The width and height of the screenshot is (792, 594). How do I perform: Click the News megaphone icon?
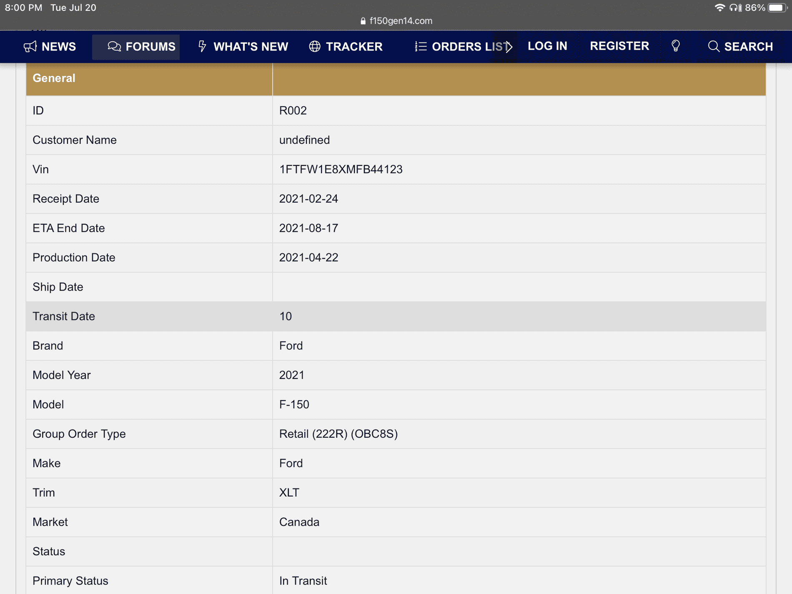click(x=30, y=46)
